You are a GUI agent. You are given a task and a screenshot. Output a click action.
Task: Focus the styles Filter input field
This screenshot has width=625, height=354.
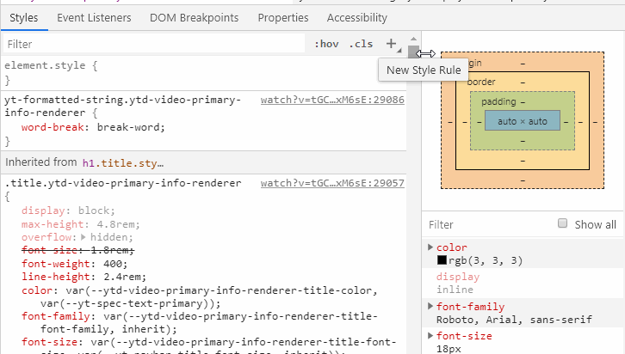154,44
